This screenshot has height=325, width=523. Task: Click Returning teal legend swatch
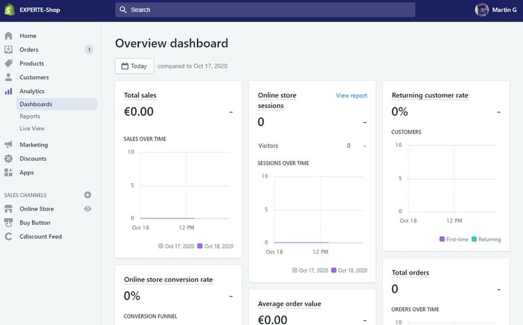[474, 239]
